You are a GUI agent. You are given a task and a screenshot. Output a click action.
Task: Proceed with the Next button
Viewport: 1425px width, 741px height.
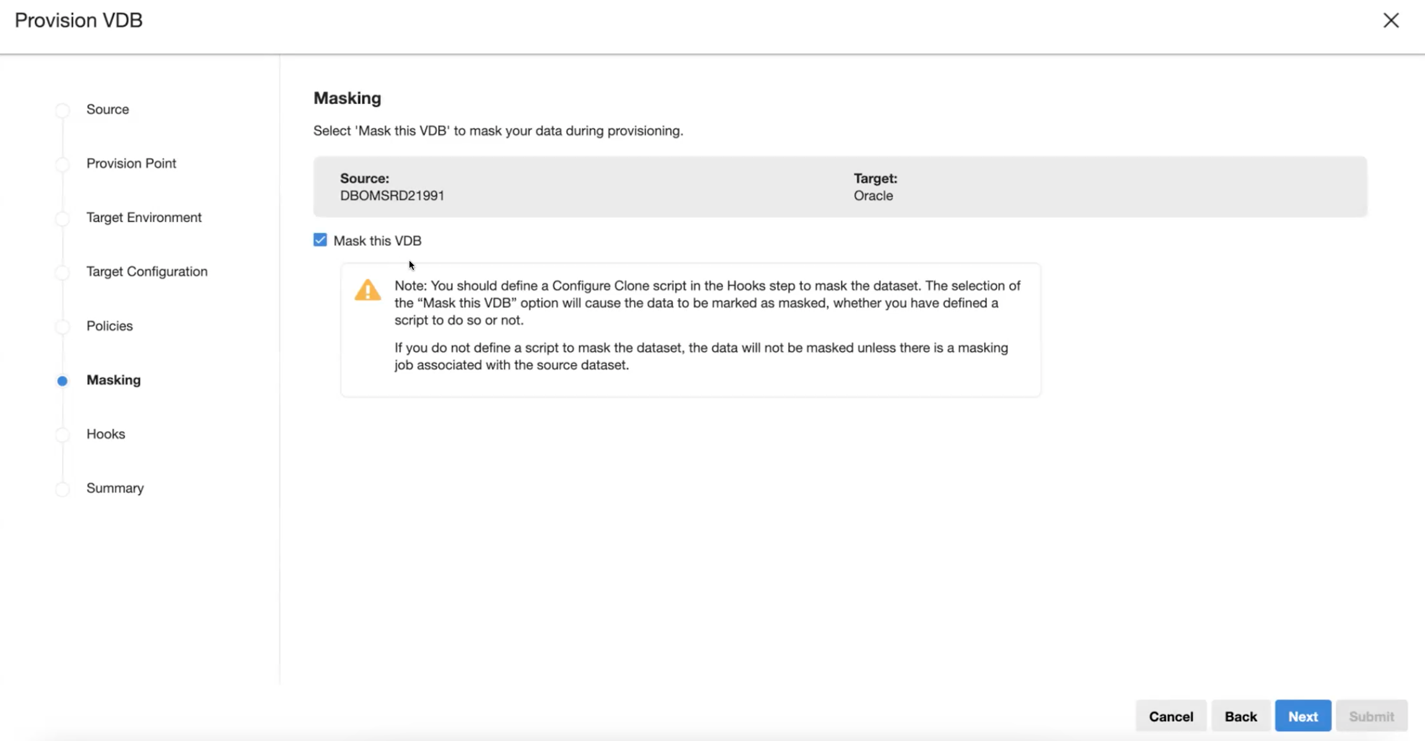coord(1303,716)
